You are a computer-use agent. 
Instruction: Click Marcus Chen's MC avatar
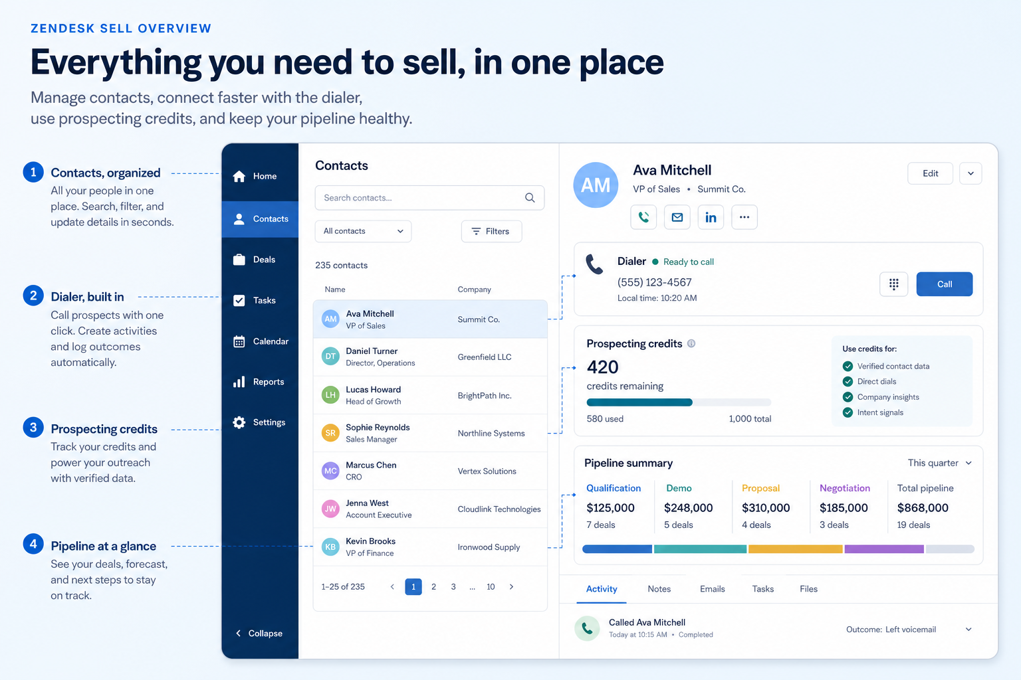(x=330, y=471)
